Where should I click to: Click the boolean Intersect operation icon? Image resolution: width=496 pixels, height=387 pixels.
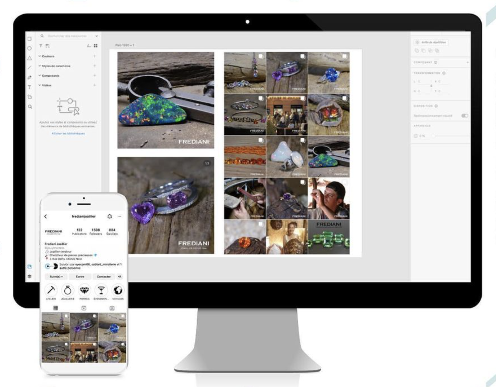click(430, 50)
